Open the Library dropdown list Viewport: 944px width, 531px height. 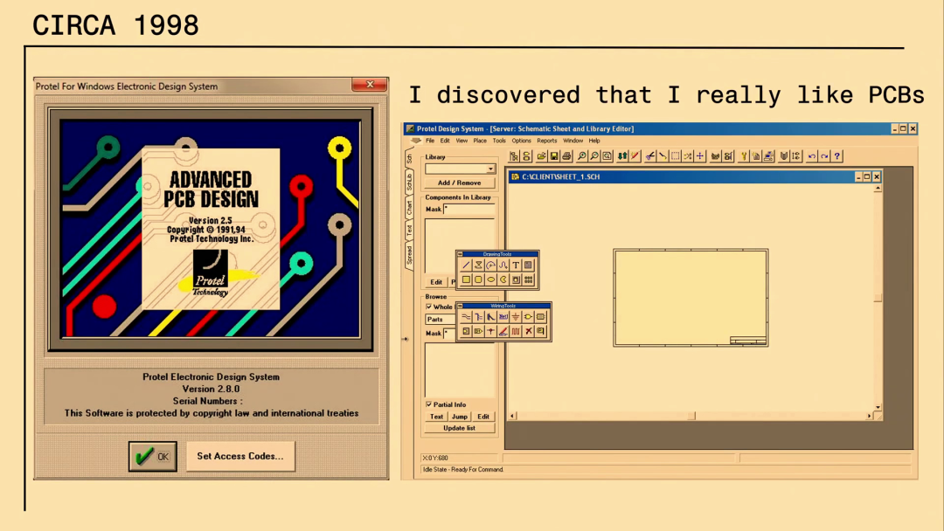[x=490, y=169]
